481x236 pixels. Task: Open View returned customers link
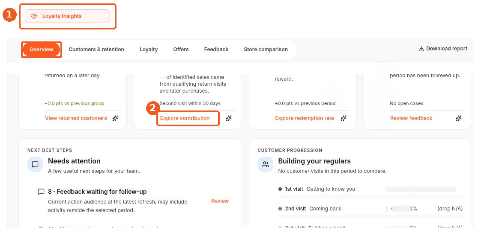76,118
